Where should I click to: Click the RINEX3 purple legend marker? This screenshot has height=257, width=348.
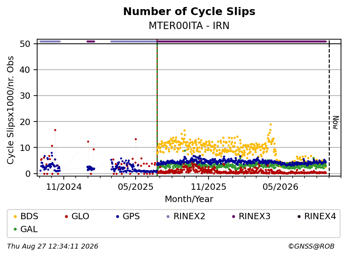[x=233, y=216]
